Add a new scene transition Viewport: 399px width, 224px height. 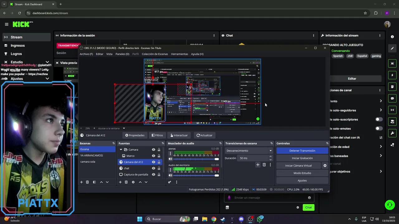258,165
